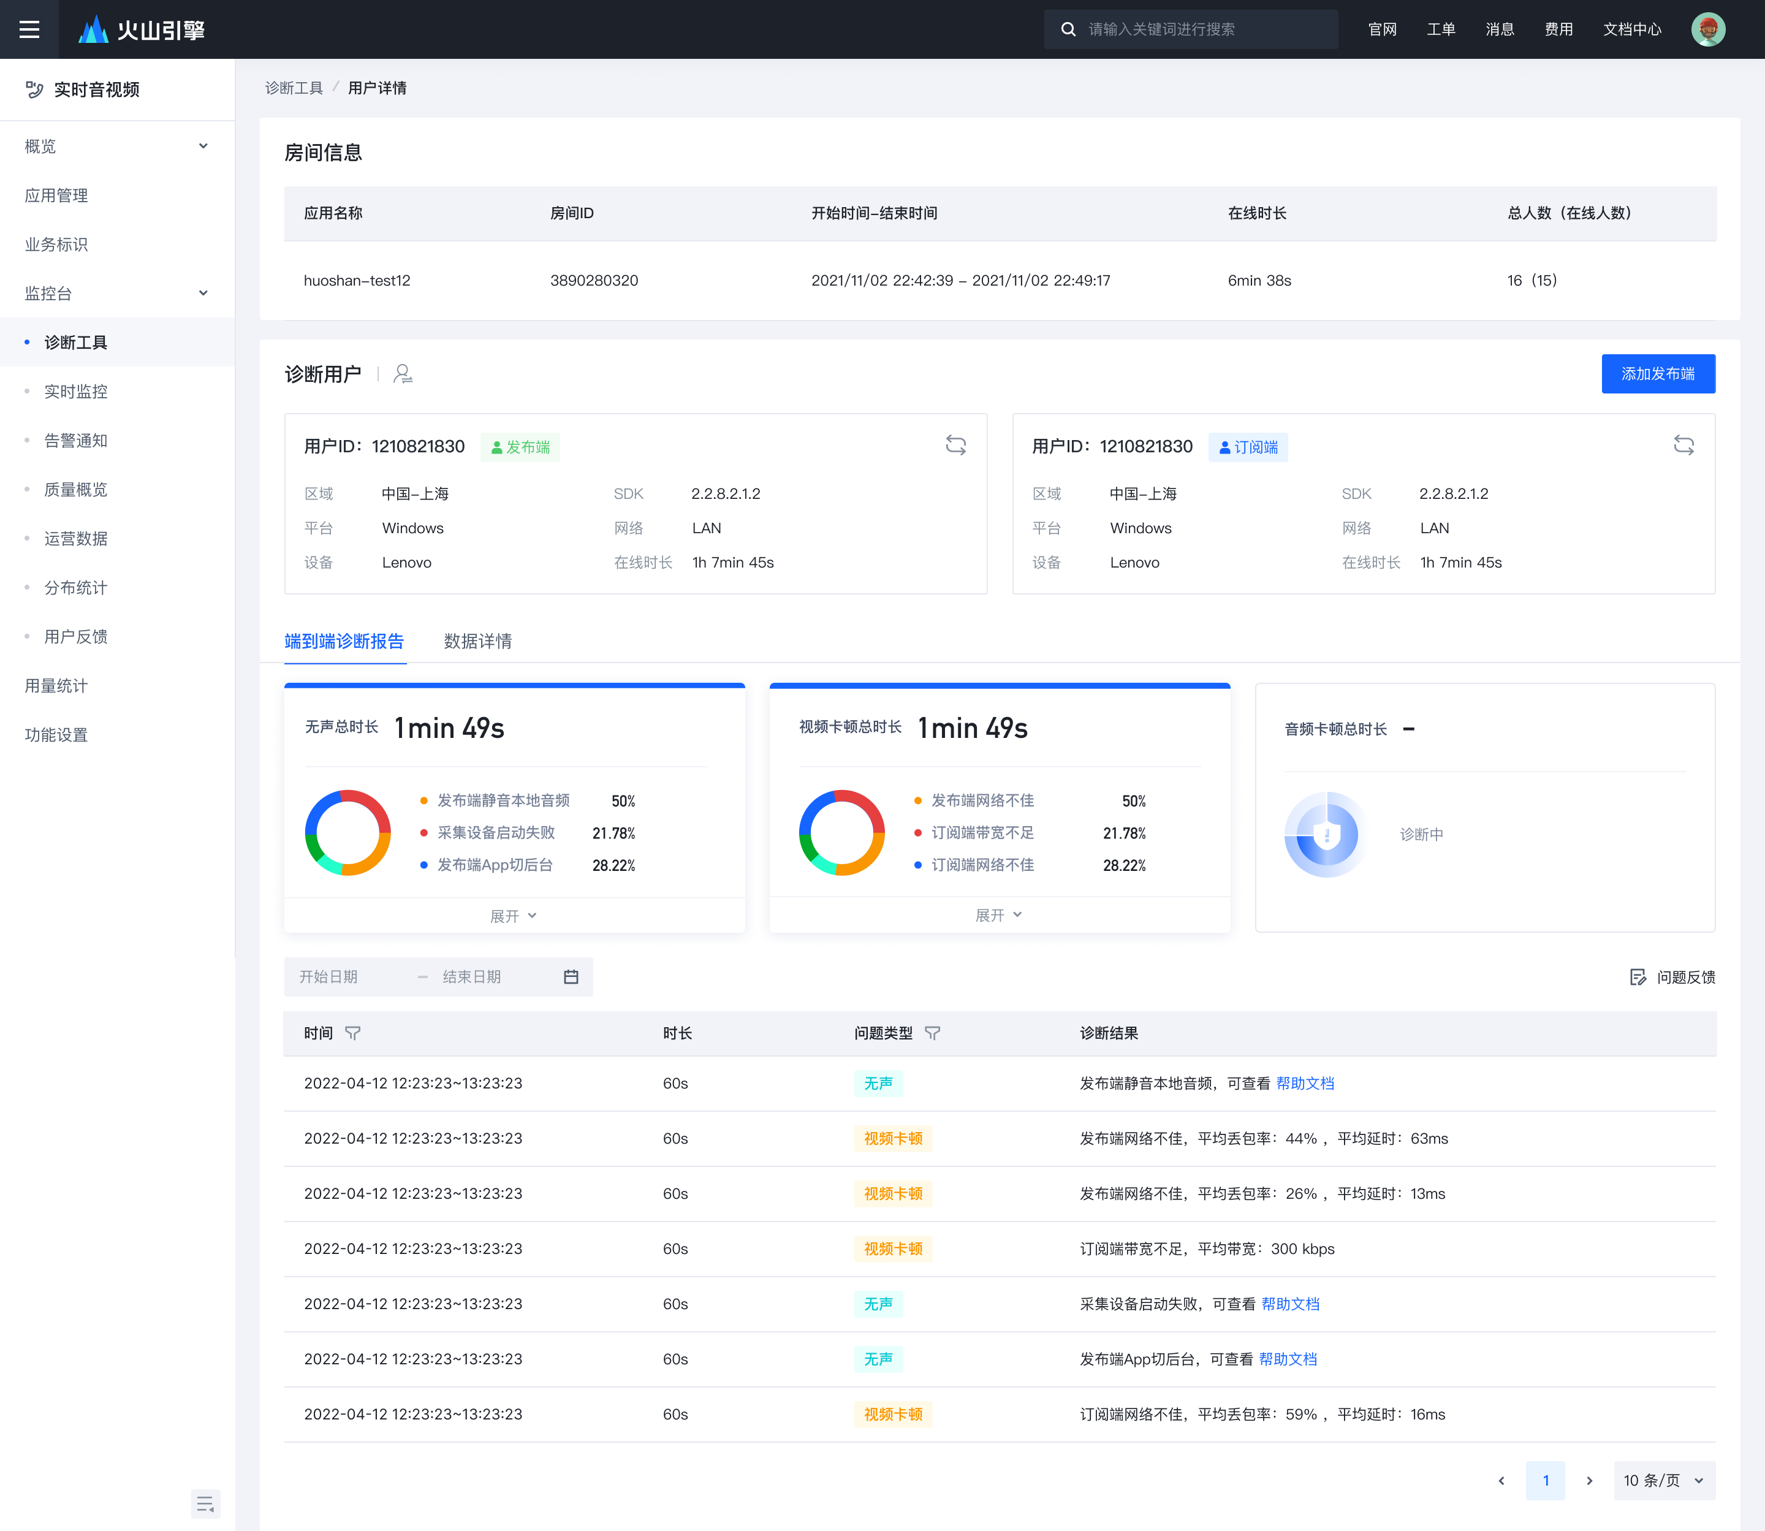
Task: Go to next page arrow
Action: (x=1589, y=1481)
